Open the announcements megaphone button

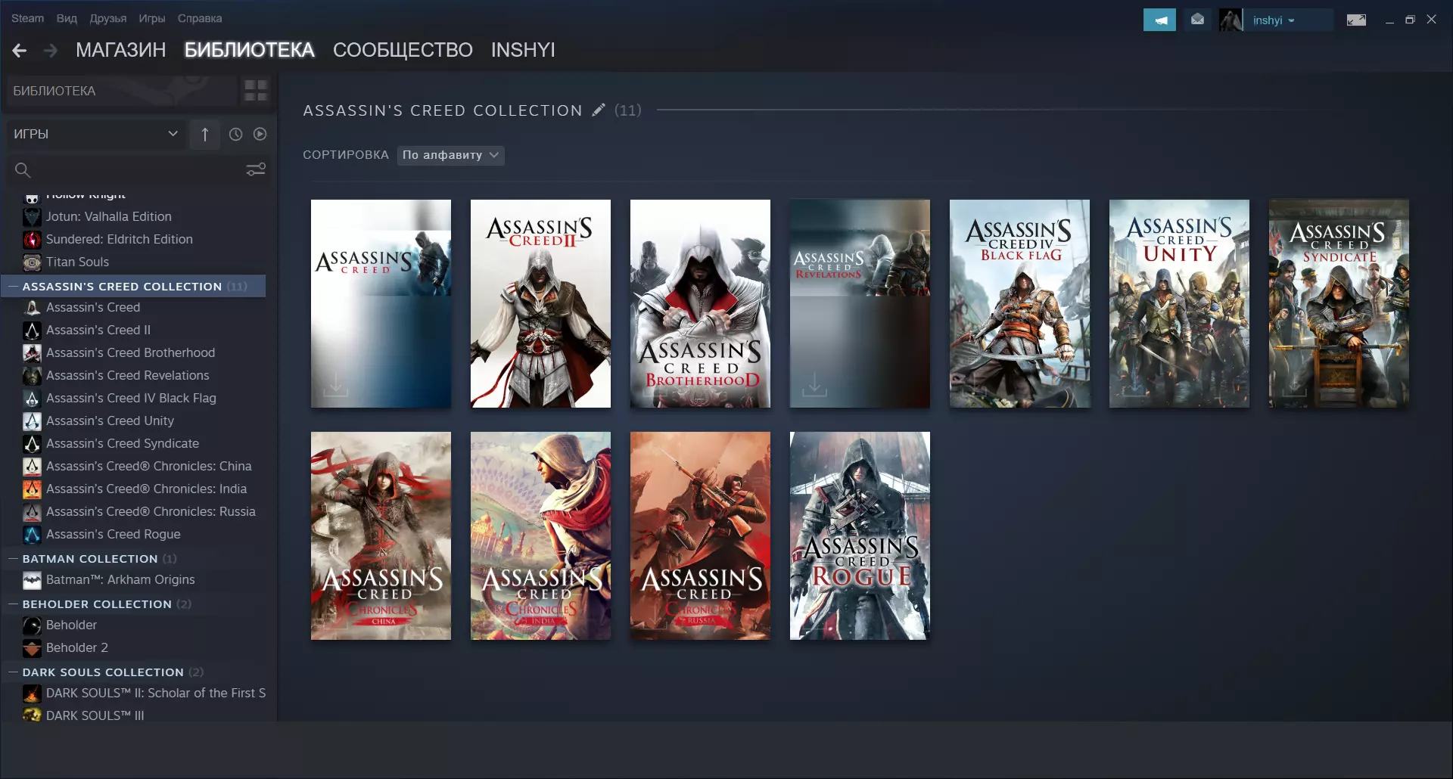1159,20
